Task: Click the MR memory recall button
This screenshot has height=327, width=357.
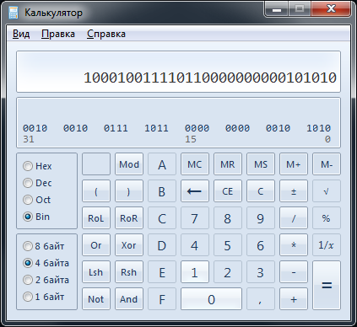Action: [228, 164]
